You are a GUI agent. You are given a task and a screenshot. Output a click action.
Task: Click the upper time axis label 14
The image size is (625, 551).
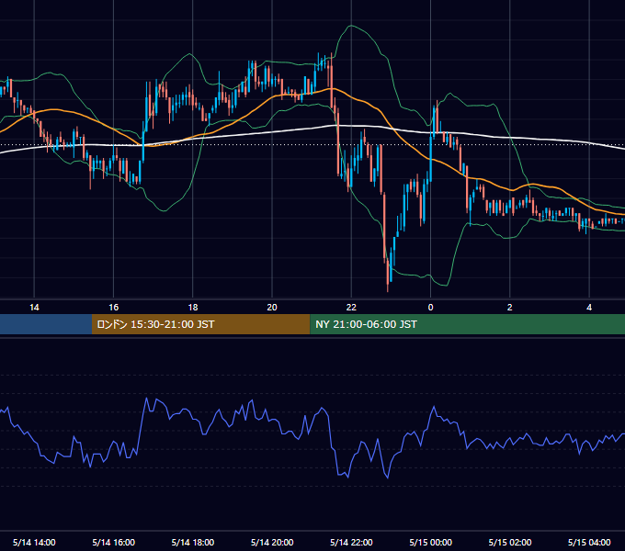coord(34,308)
